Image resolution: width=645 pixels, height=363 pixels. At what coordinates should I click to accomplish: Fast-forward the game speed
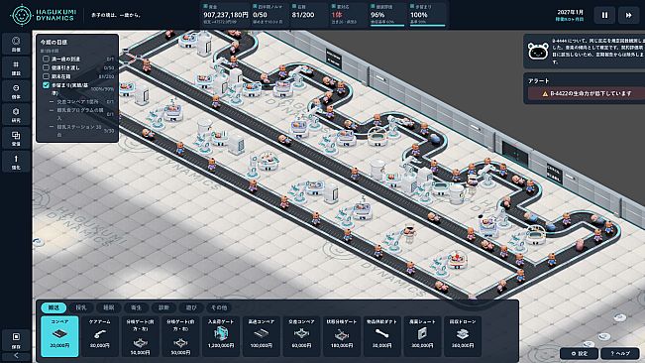(x=628, y=15)
